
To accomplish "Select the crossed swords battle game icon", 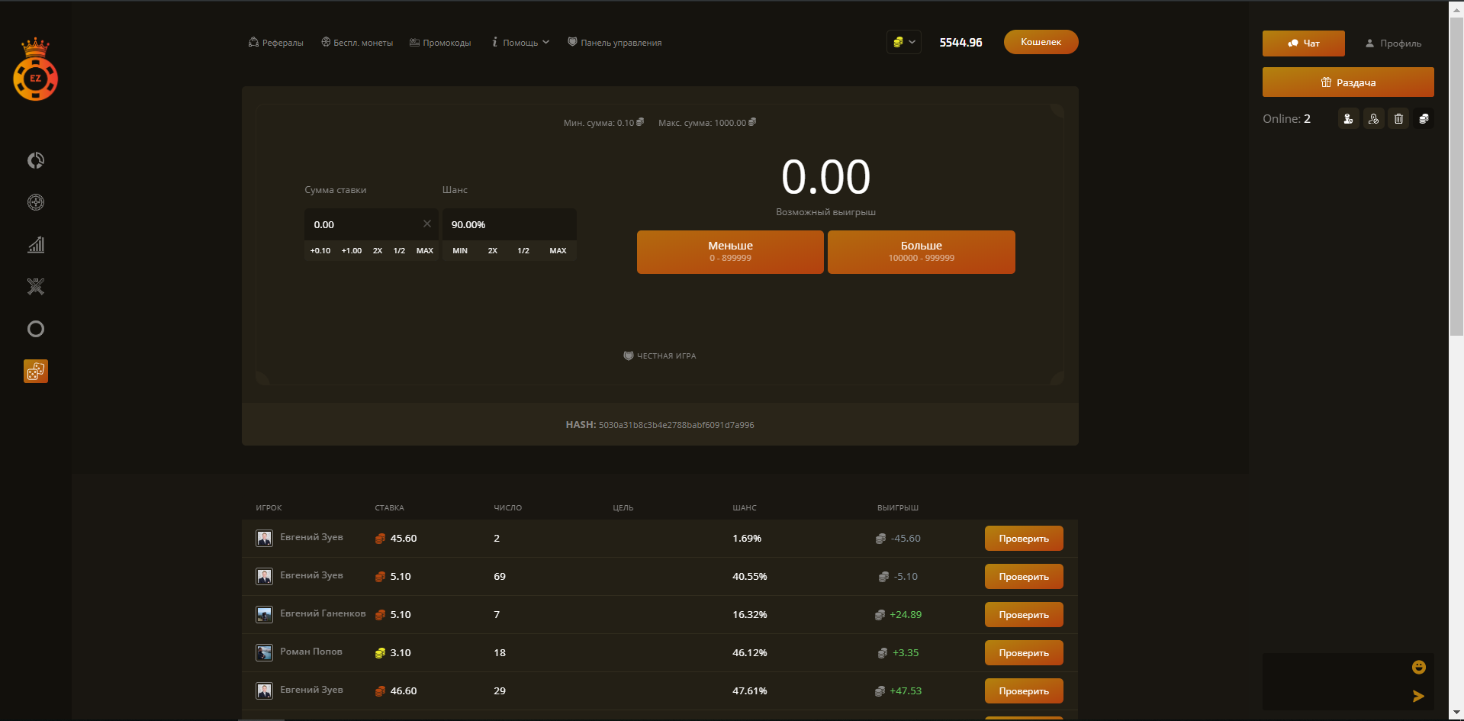I will (x=36, y=287).
